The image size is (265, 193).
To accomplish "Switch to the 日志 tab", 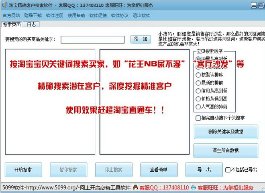I will coord(31,25).
